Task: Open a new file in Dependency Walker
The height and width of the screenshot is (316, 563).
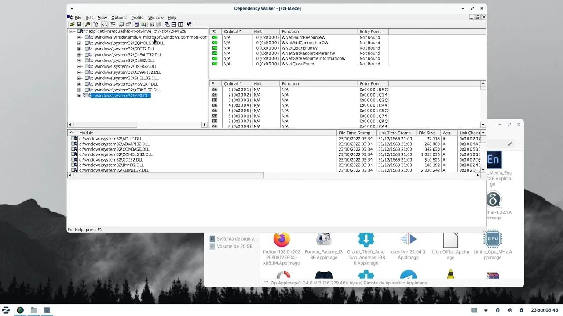Action: [72, 24]
